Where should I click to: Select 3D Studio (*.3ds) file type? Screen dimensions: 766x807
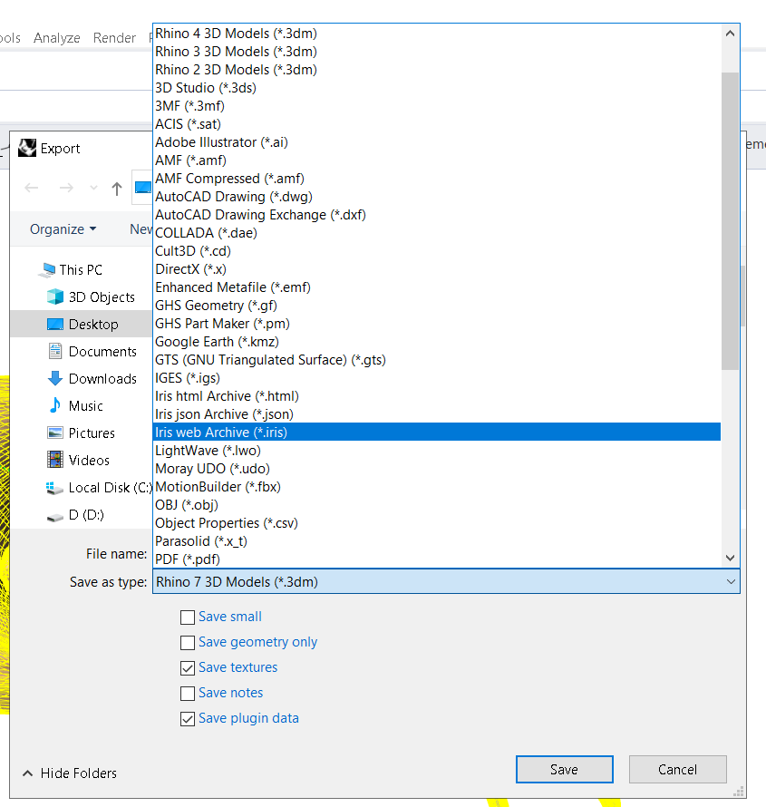(437, 87)
